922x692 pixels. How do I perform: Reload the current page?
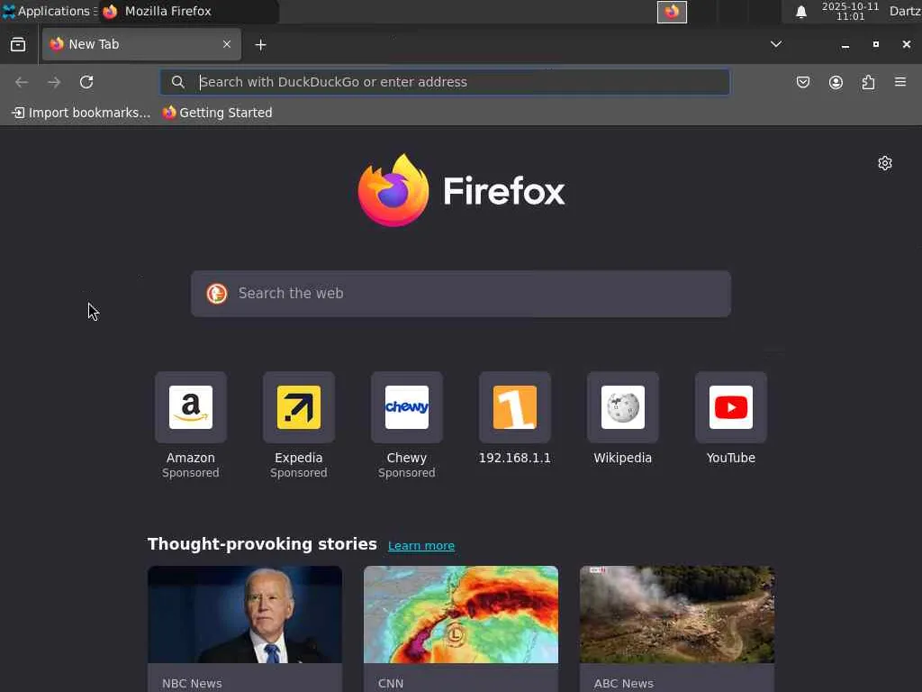click(86, 82)
